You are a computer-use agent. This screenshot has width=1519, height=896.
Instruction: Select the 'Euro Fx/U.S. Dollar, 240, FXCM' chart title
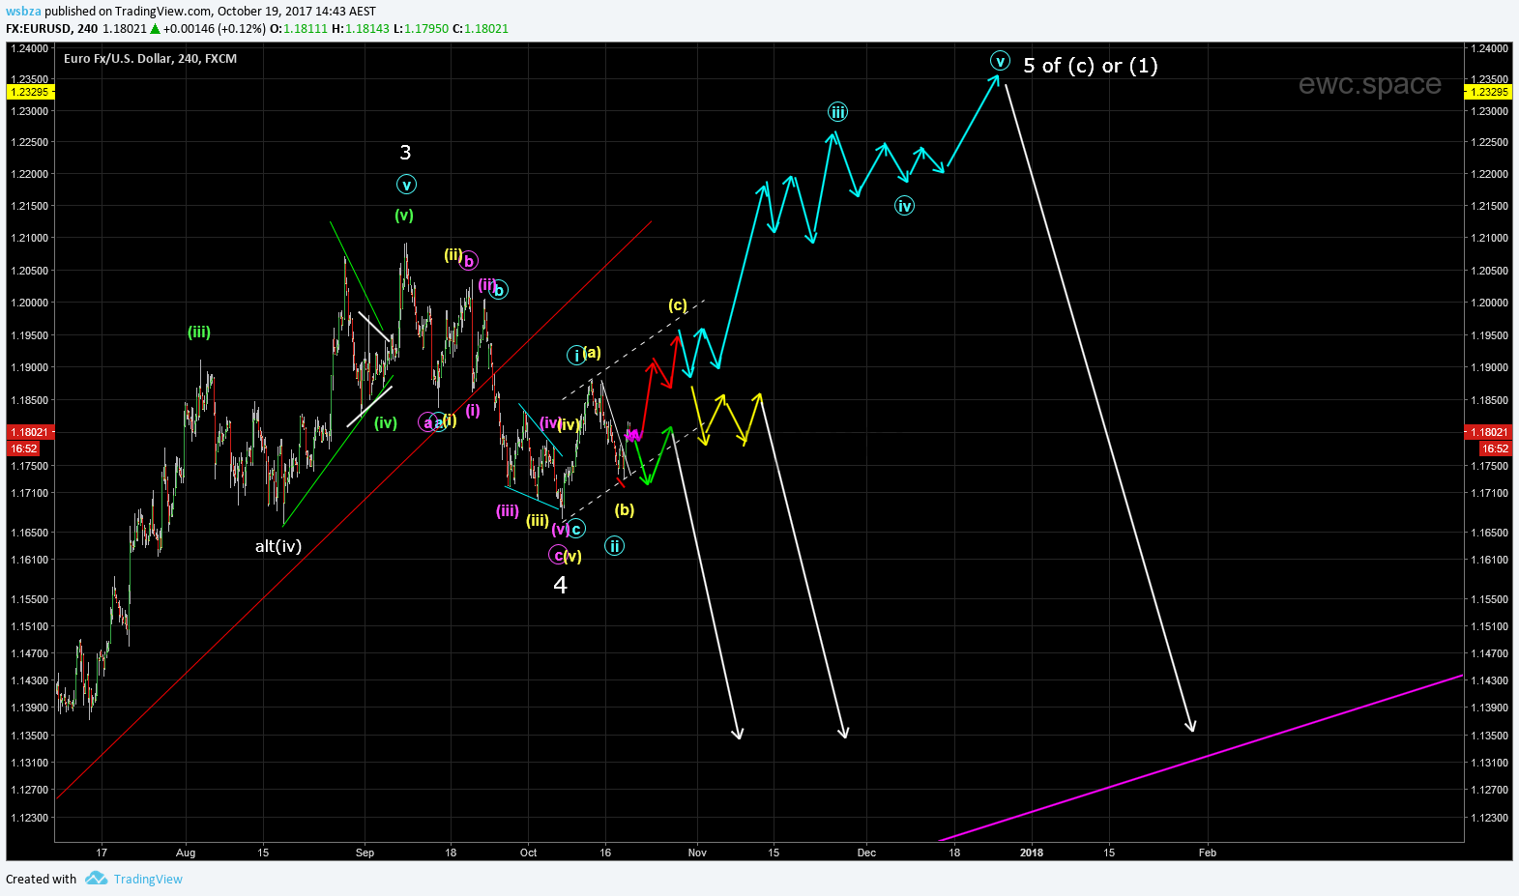[x=150, y=59]
